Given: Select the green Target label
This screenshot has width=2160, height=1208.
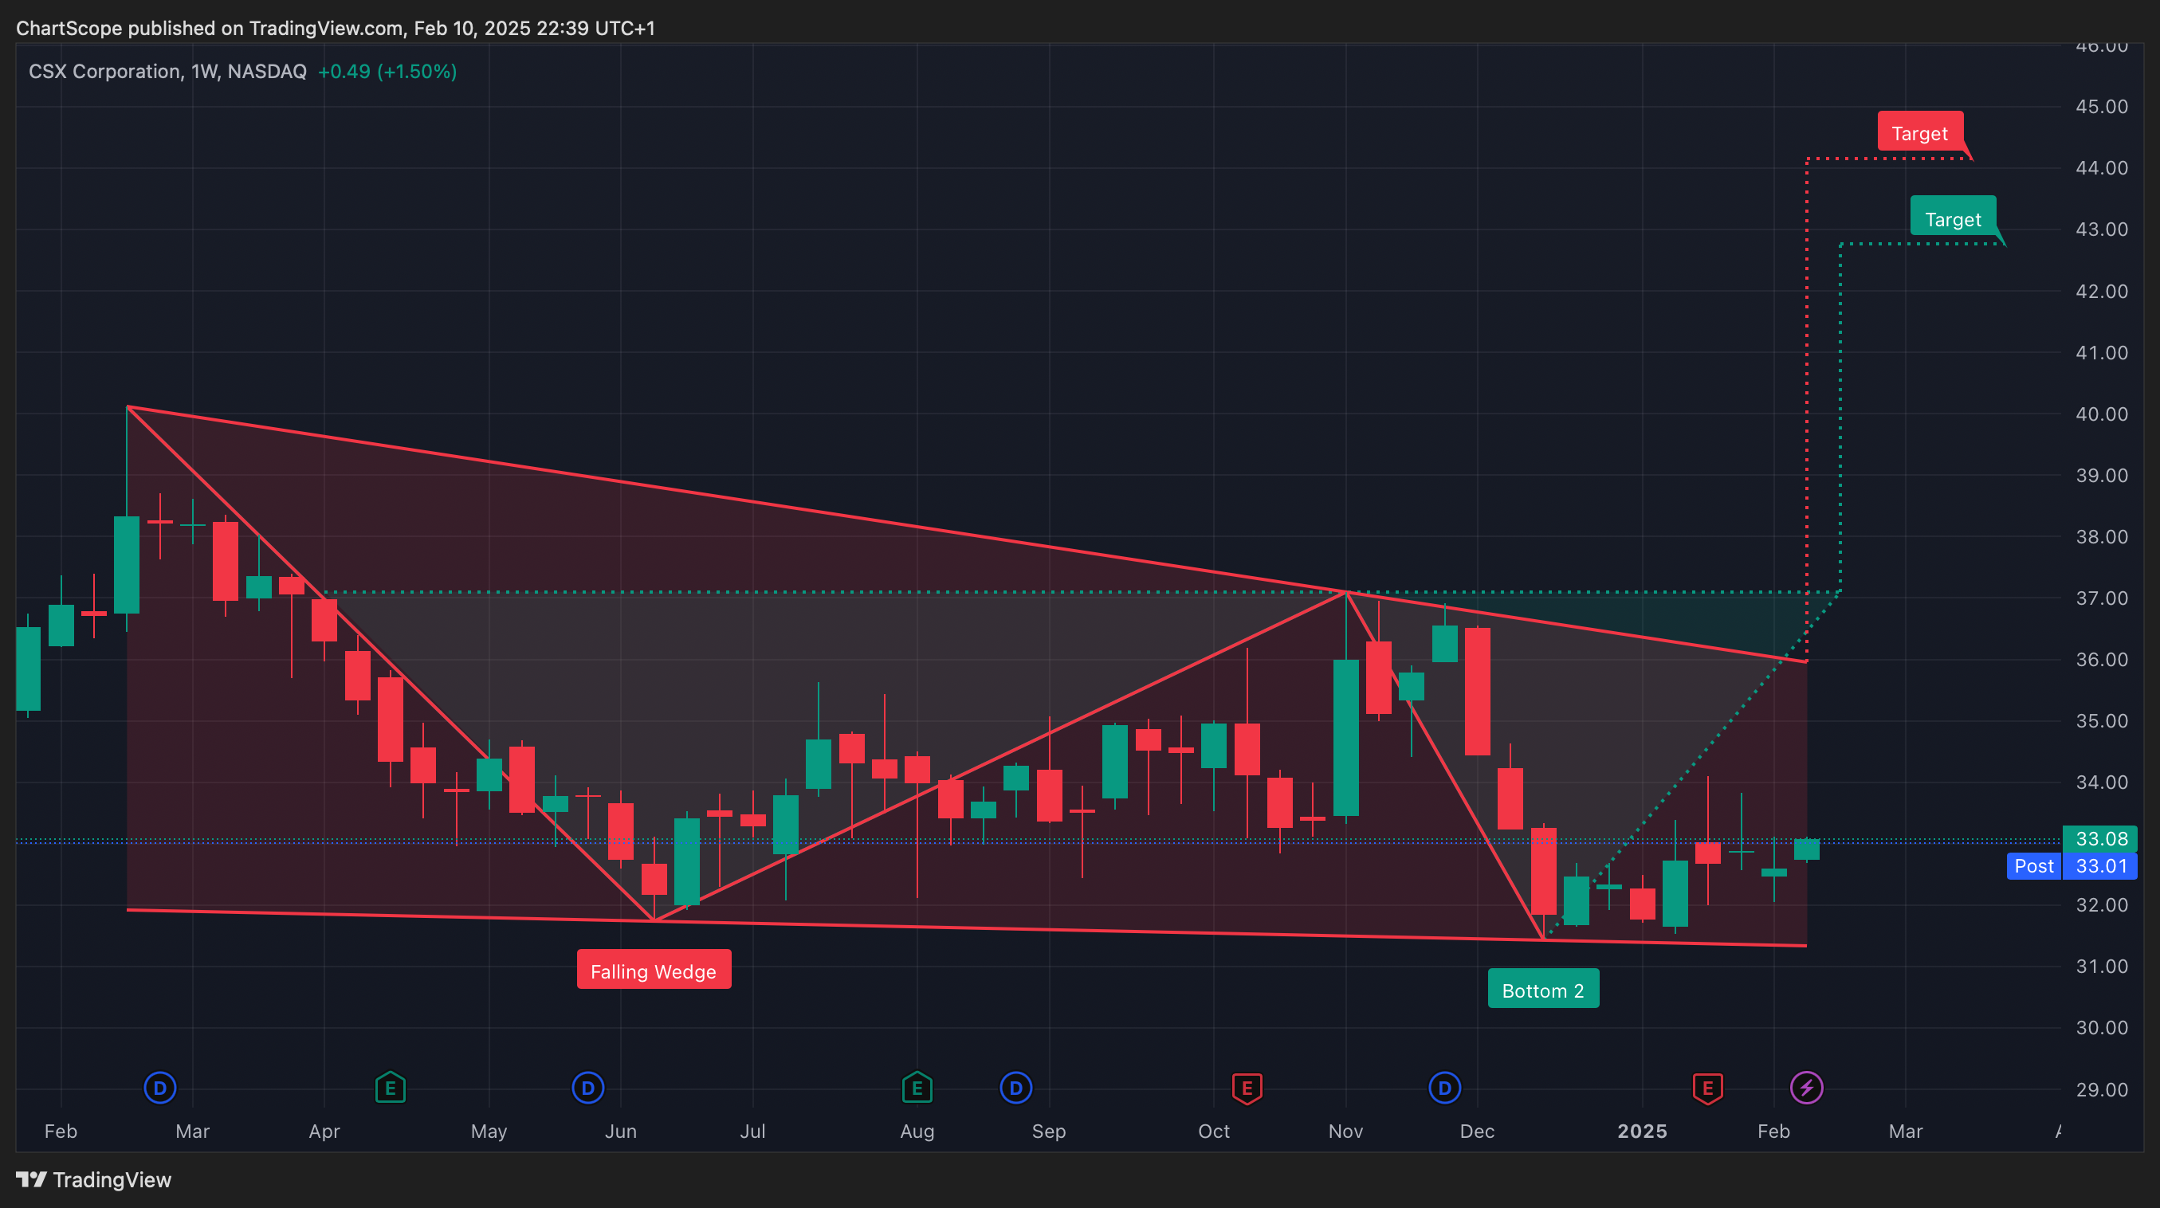Looking at the screenshot, I should tap(1952, 219).
